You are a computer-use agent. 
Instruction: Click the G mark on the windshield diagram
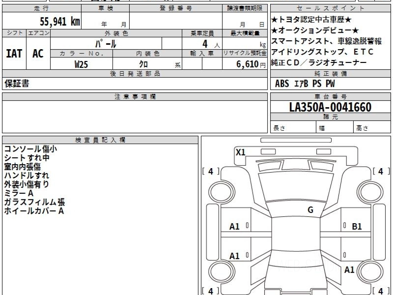click(x=310, y=210)
